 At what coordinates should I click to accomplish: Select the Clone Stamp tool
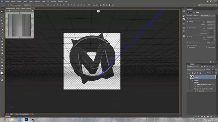(x=2, y=35)
